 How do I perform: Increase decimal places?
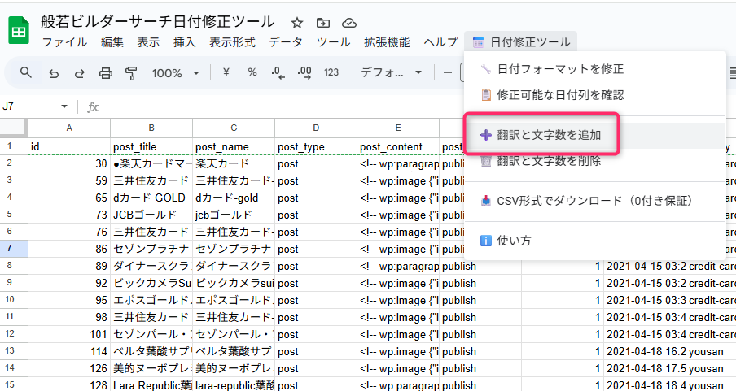[x=304, y=72]
